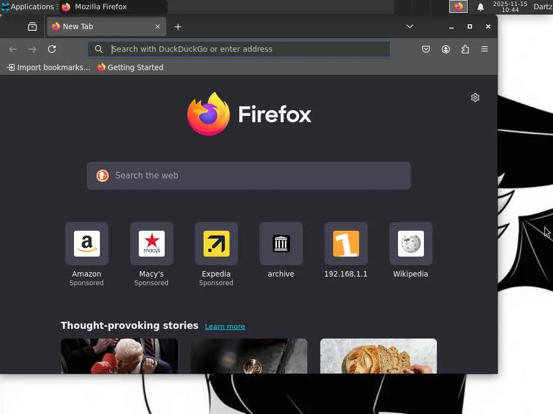The image size is (553, 414).
Task: Click the address bar search field
Action: (239, 49)
